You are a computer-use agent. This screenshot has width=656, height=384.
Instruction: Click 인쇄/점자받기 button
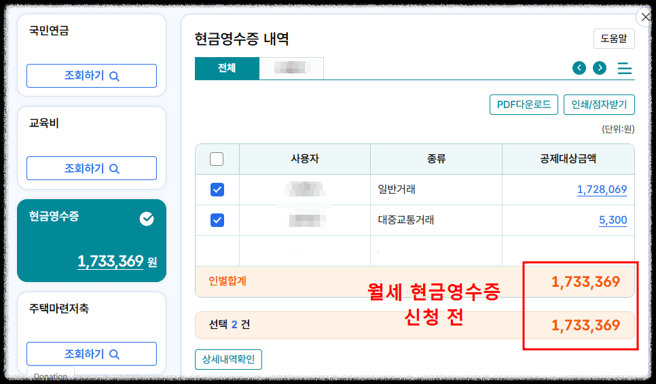click(599, 104)
